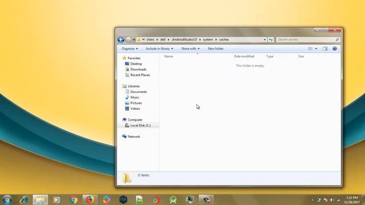
Task: Click 'dell' in the address path
Action: click(x=163, y=39)
